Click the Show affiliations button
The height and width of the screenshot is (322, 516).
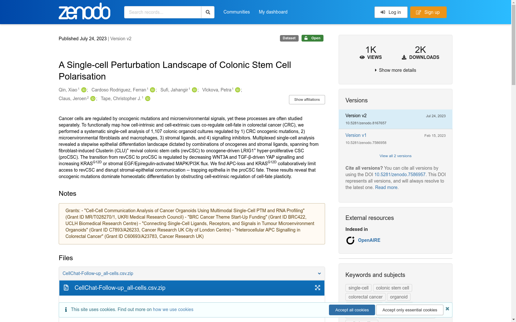[x=307, y=99]
